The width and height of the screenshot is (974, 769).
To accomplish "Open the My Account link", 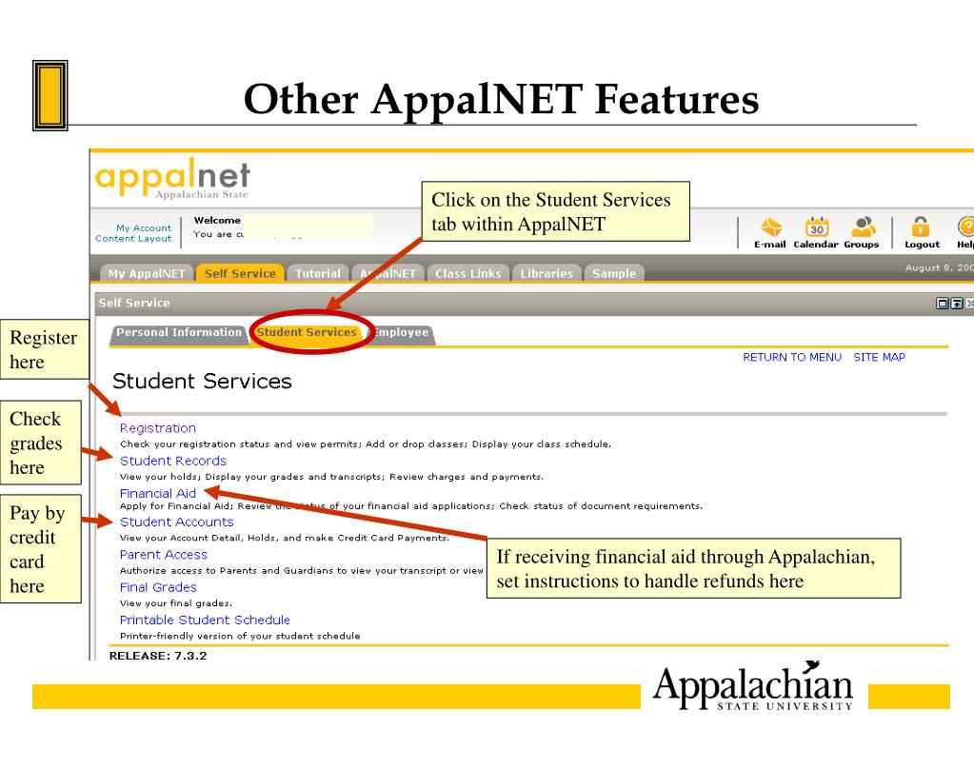I will point(144,228).
